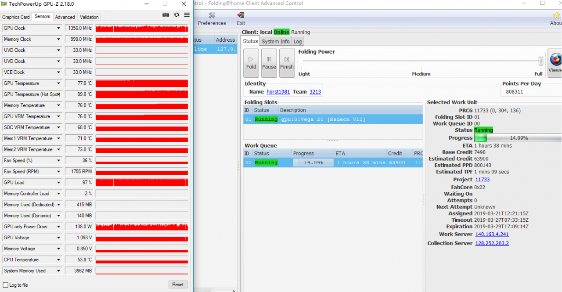Open the CPU Temperature sensor dropdown
The image size is (562, 292).
click(58, 260)
